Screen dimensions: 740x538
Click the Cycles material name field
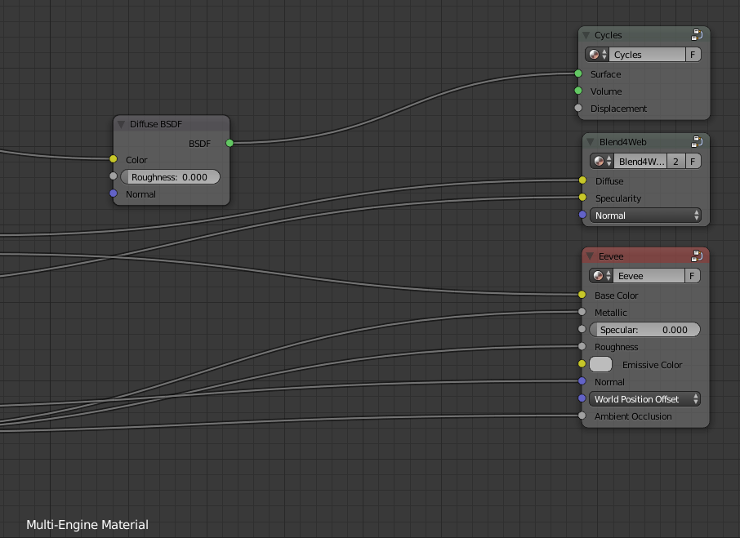tap(645, 54)
